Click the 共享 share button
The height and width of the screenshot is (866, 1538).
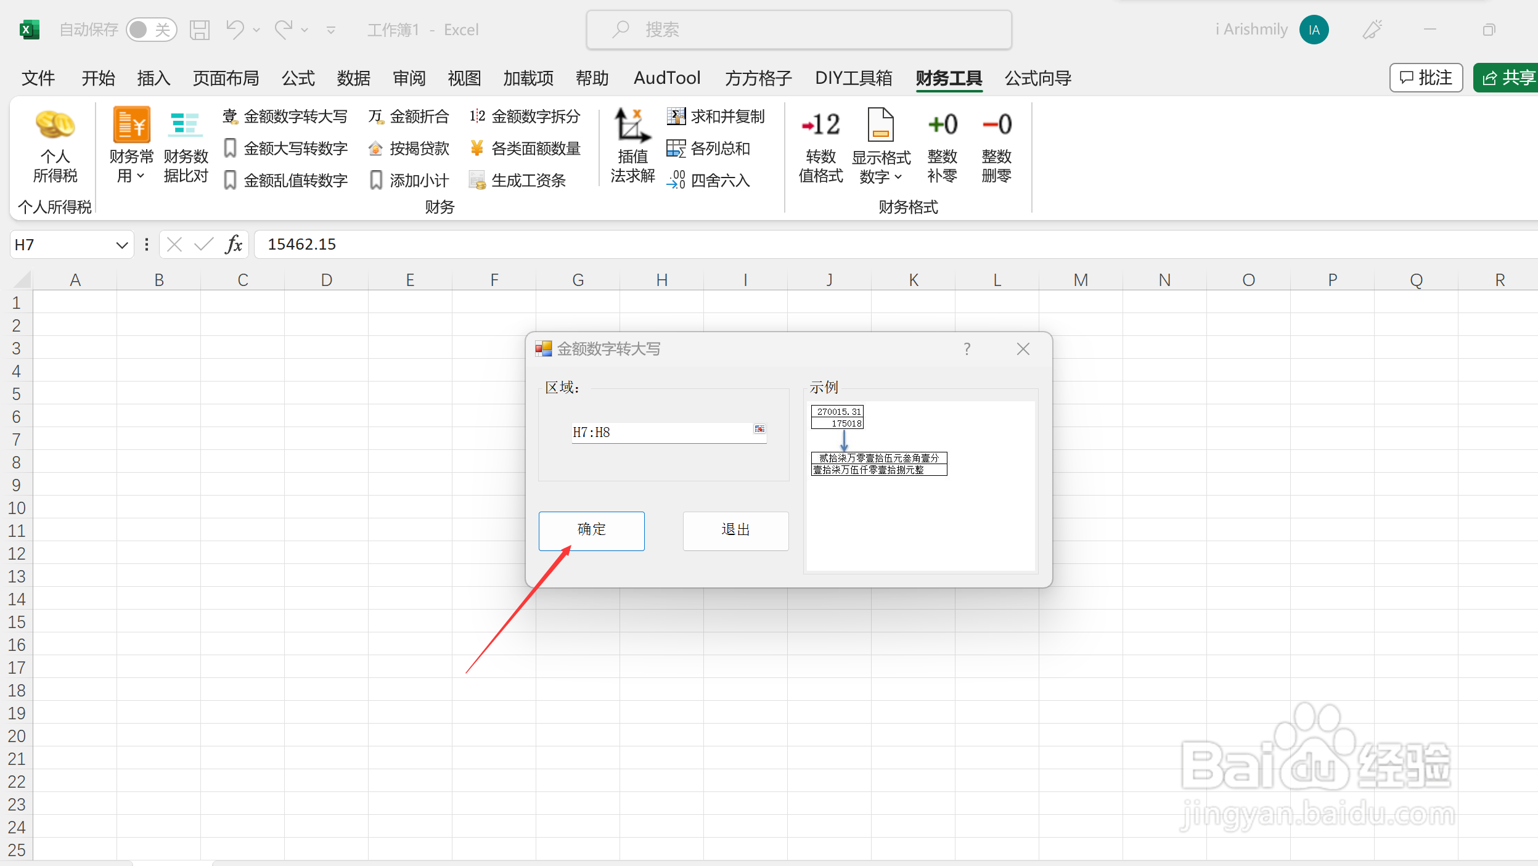tap(1507, 78)
